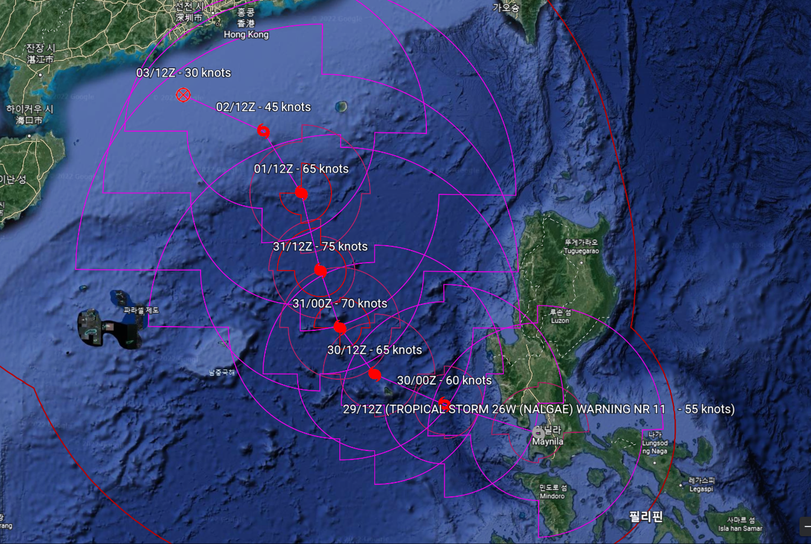Select the Maynila city label
Image resolution: width=811 pixels, height=544 pixels.
[x=548, y=441]
